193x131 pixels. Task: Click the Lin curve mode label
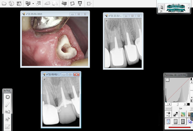[181, 109]
